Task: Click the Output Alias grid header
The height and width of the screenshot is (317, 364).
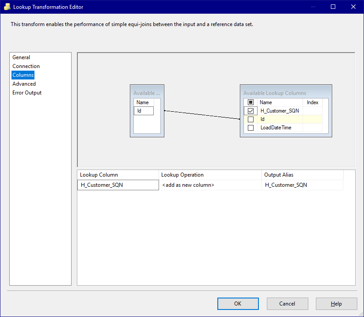Action: [x=303, y=175]
